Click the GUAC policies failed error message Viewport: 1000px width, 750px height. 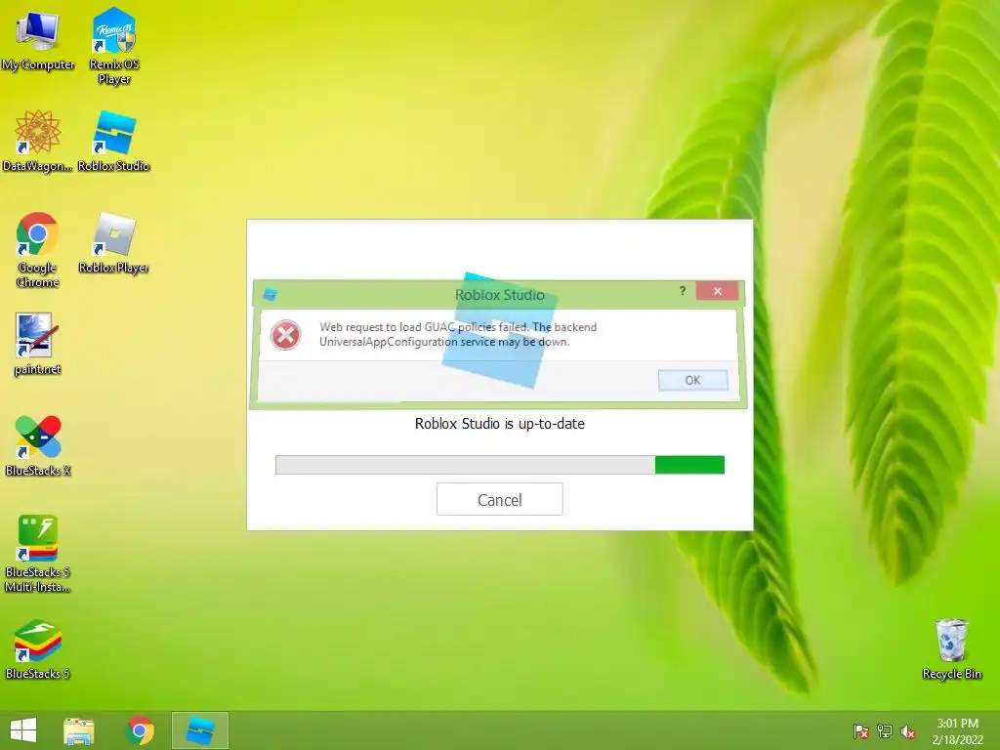[x=458, y=334]
